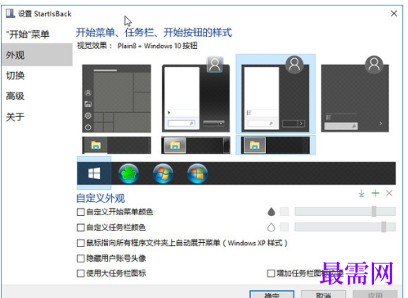Click the start menu color opacity slider
Screen dimensions: 408x298
345,211
